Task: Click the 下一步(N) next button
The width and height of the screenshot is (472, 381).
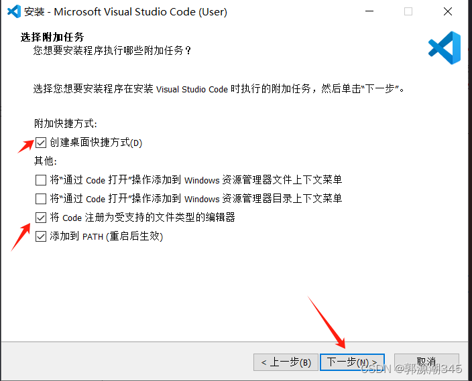Action: pyautogui.click(x=352, y=362)
